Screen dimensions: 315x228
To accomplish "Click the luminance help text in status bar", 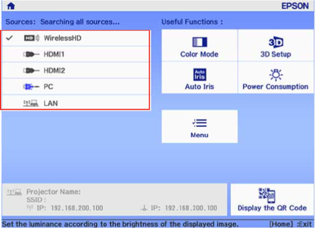I will (x=120, y=224).
